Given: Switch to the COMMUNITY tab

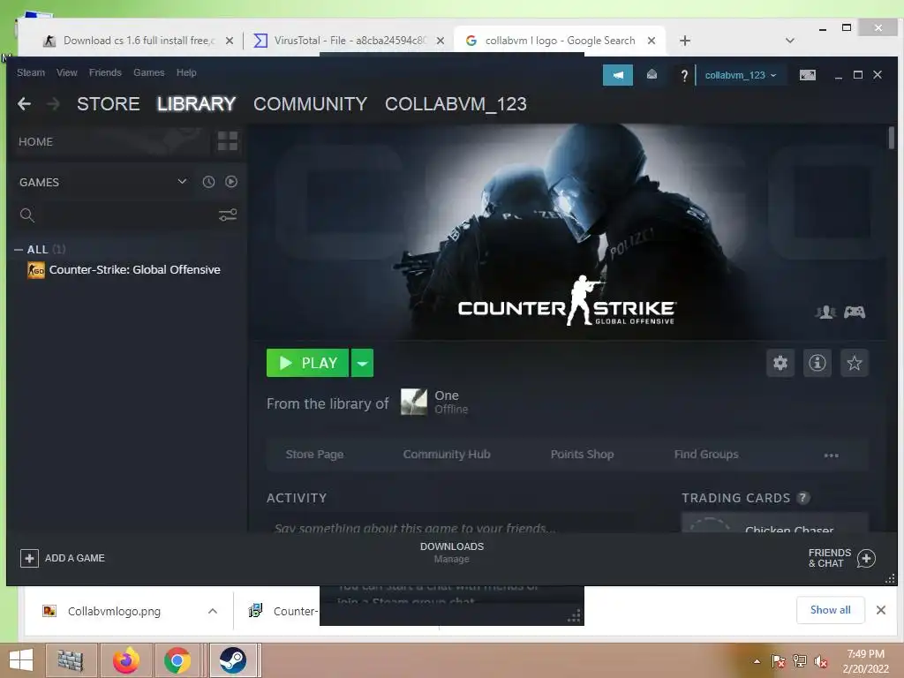Looking at the screenshot, I should click(x=310, y=104).
